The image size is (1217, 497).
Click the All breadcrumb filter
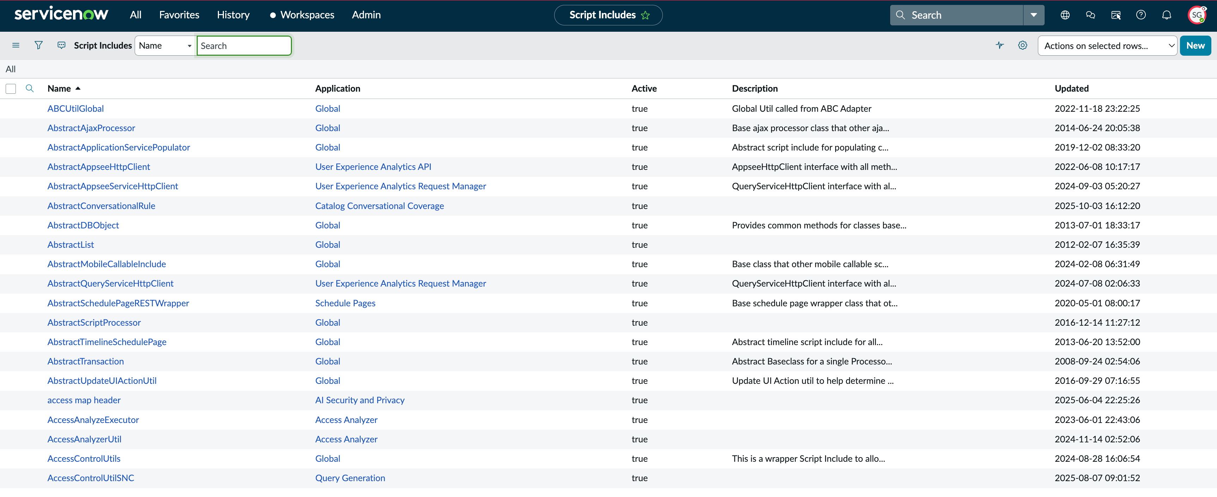tap(10, 69)
